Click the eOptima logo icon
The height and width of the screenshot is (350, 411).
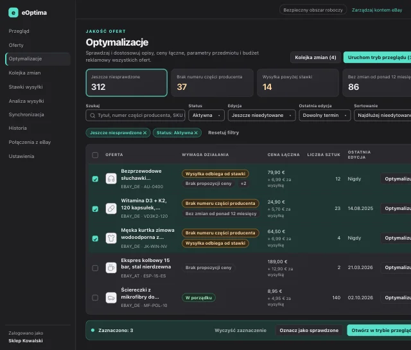coord(13,13)
